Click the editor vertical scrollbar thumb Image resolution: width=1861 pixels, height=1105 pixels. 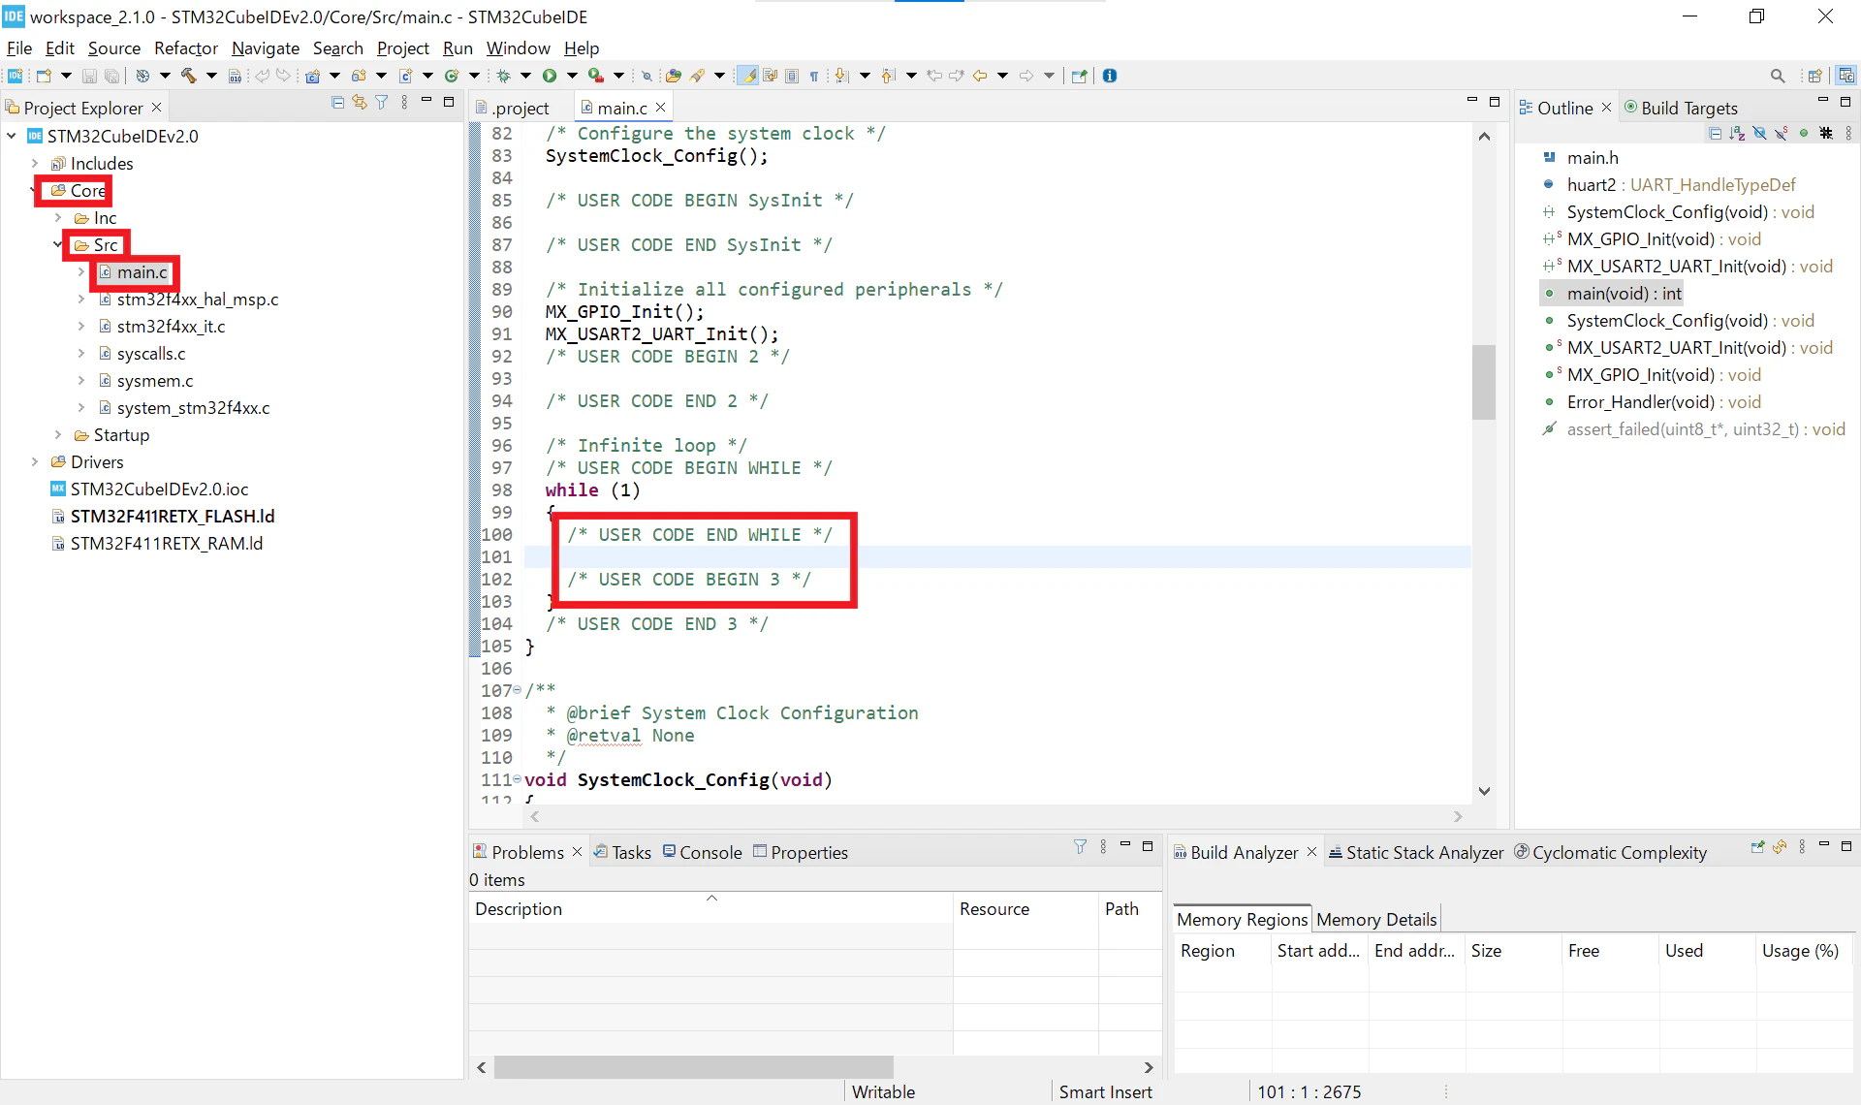(x=1483, y=382)
